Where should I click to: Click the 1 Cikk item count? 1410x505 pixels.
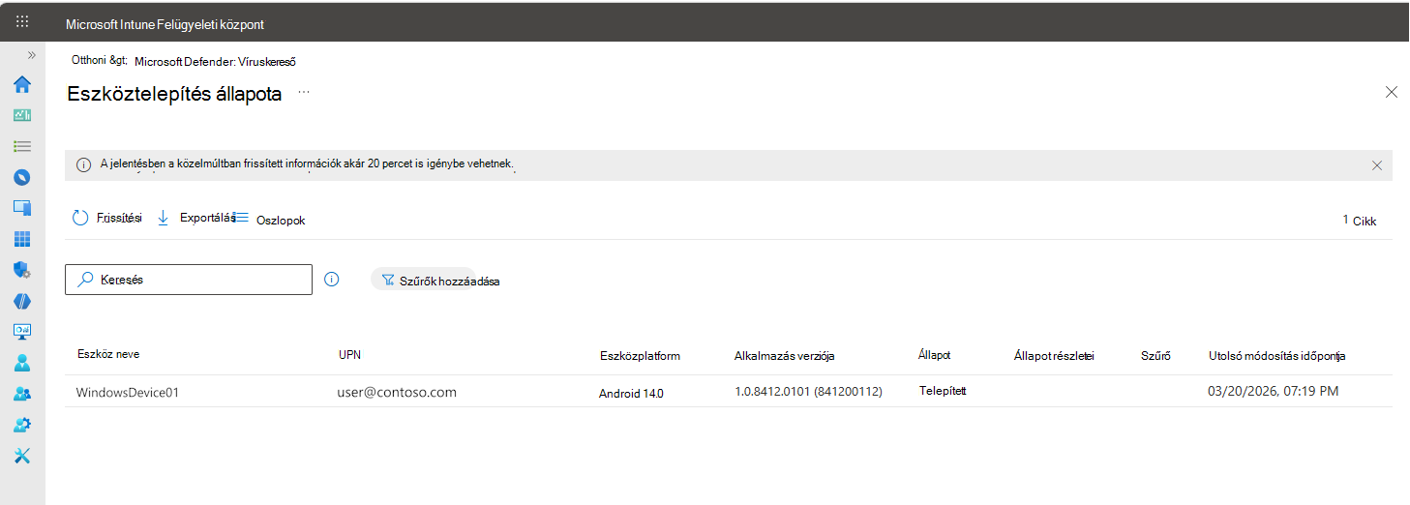(x=1360, y=221)
